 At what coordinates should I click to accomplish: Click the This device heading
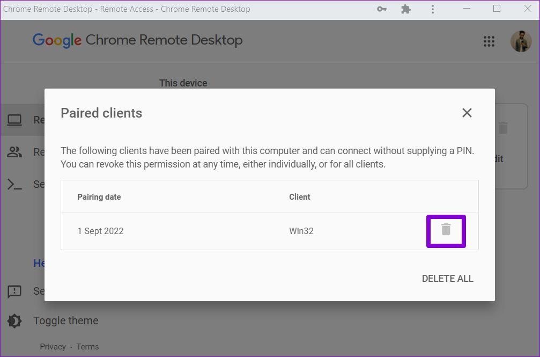tap(183, 83)
